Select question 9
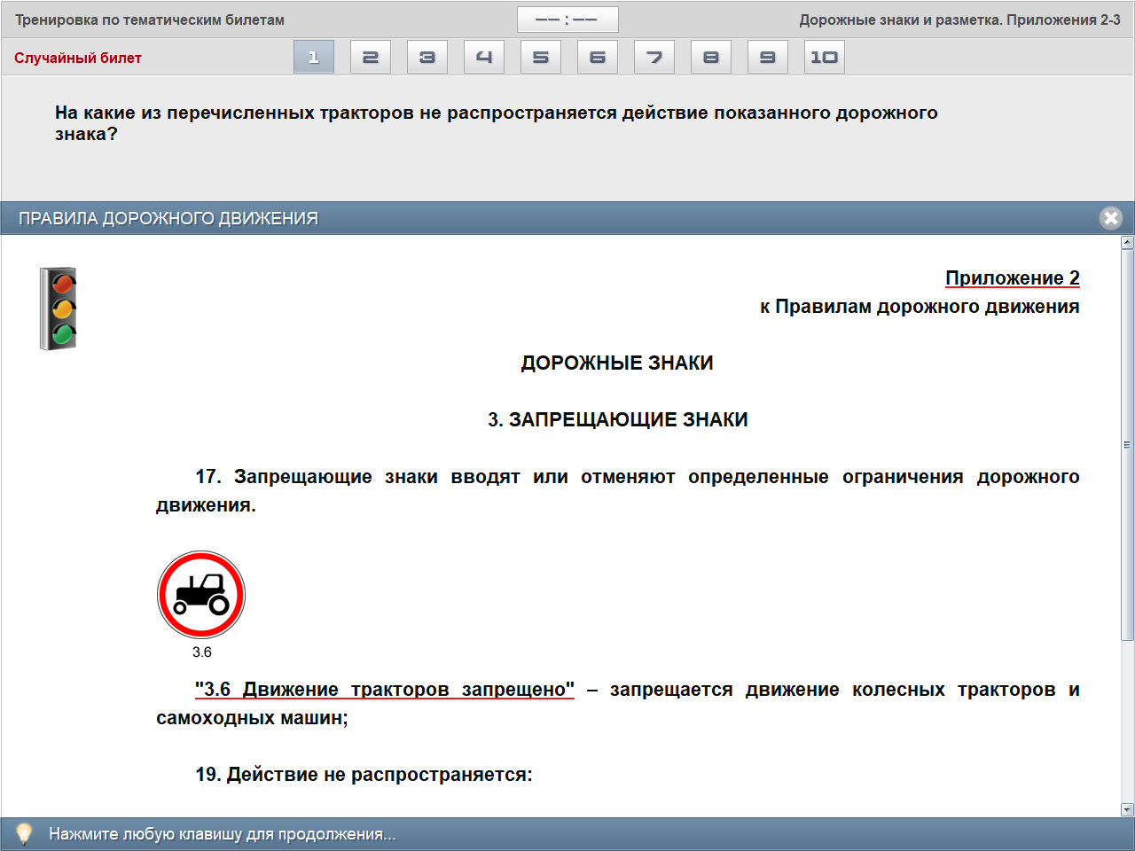Image resolution: width=1135 pixels, height=851 pixels. [x=768, y=57]
